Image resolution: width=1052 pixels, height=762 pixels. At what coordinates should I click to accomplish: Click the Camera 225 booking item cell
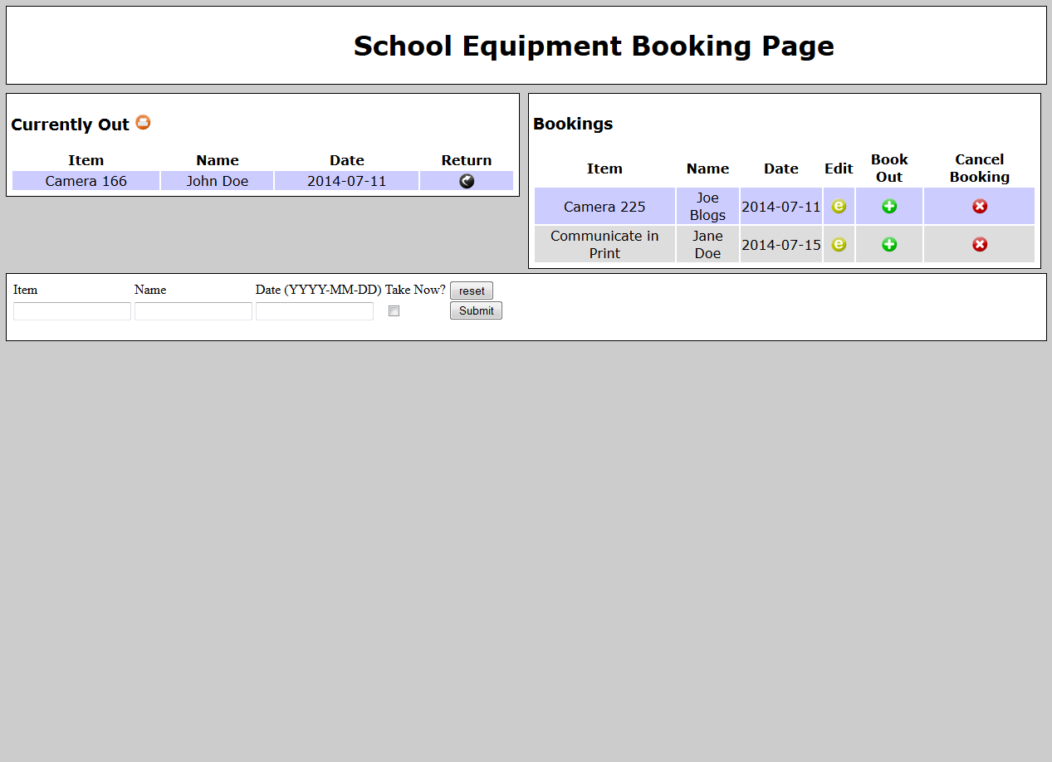604,206
